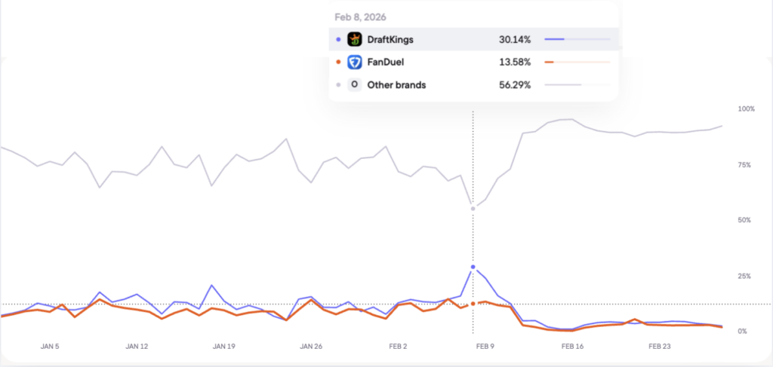The width and height of the screenshot is (773, 367).
Task: Click the JAN 19 date label
Action: click(224, 347)
